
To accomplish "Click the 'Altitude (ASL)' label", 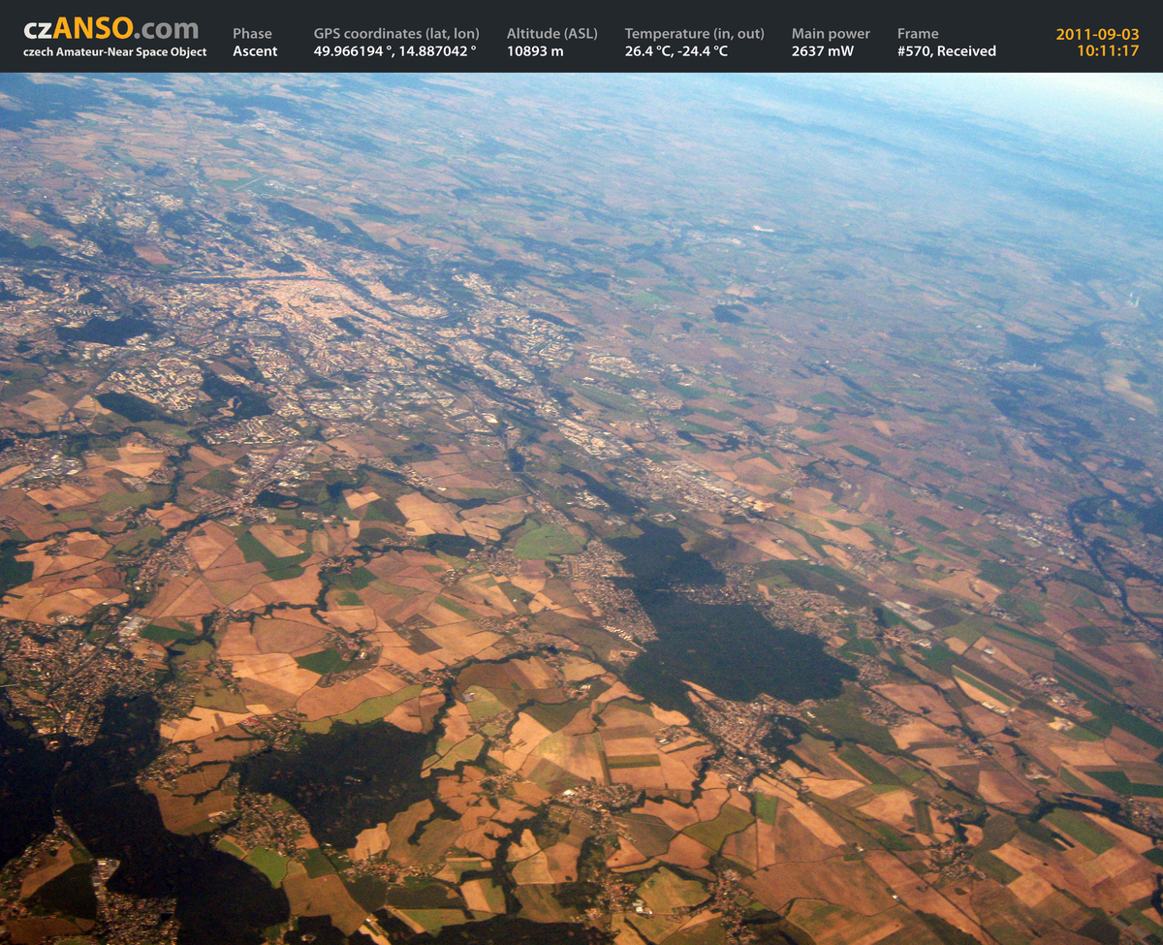I will pos(552,34).
